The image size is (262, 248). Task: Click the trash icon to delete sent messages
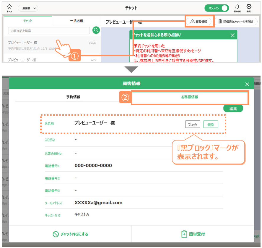[x=220, y=22]
